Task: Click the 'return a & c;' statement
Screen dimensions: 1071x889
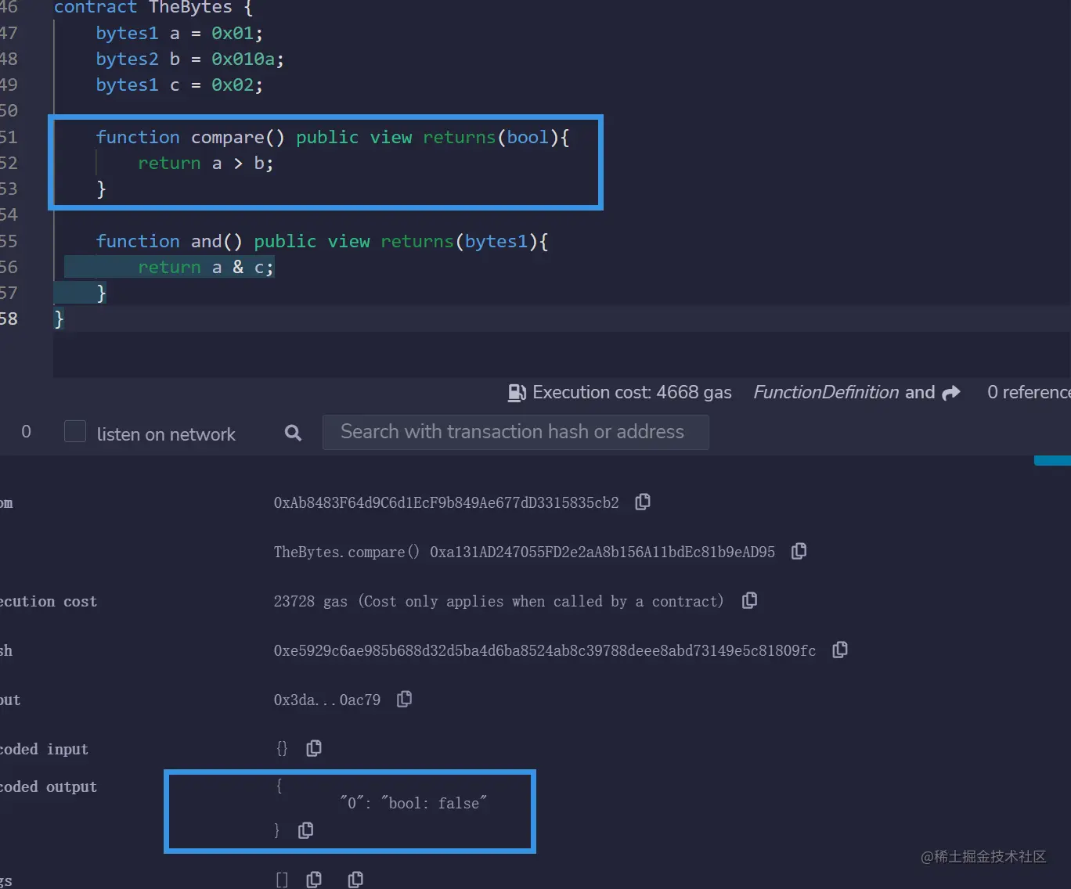Action: click(x=205, y=267)
